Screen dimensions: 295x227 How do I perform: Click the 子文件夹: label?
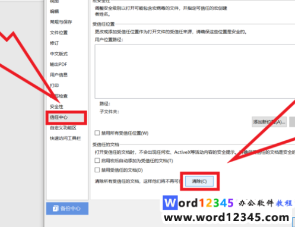click(x=109, y=112)
